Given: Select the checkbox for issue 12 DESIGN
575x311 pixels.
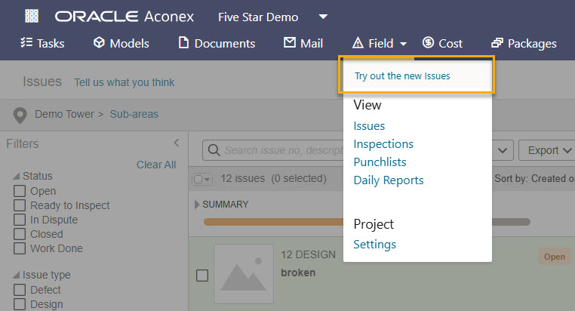Looking at the screenshot, I should 202,276.
